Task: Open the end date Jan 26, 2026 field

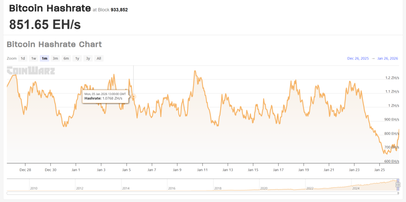Action: pos(388,59)
